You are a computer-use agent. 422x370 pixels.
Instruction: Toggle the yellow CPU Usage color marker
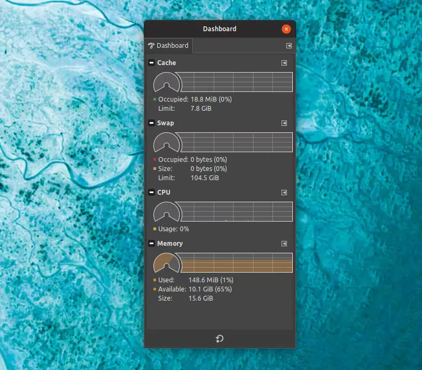click(155, 229)
